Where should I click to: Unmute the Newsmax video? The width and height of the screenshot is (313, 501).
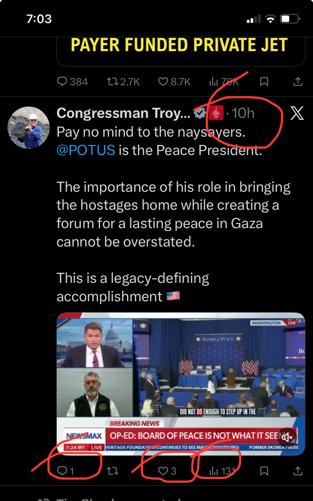click(x=288, y=437)
